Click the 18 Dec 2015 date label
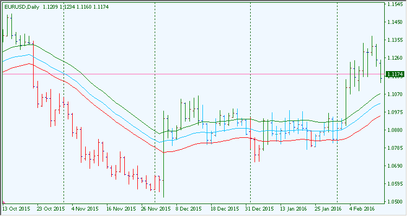 tap(225, 209)
